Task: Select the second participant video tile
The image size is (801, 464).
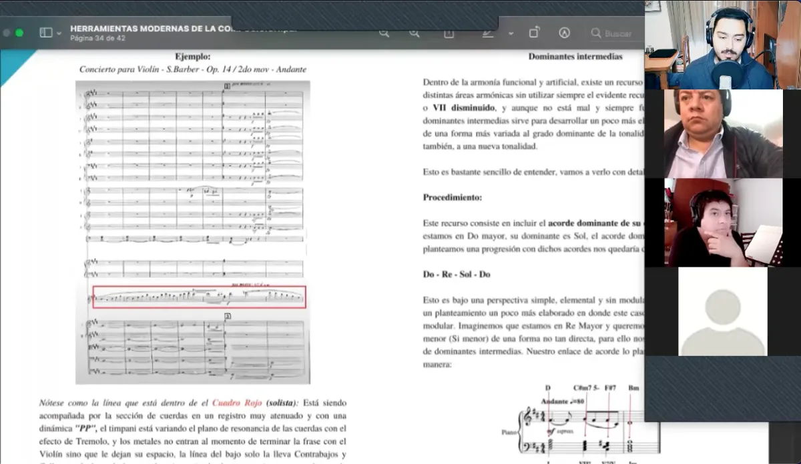Action: click(x=723, y=133)
